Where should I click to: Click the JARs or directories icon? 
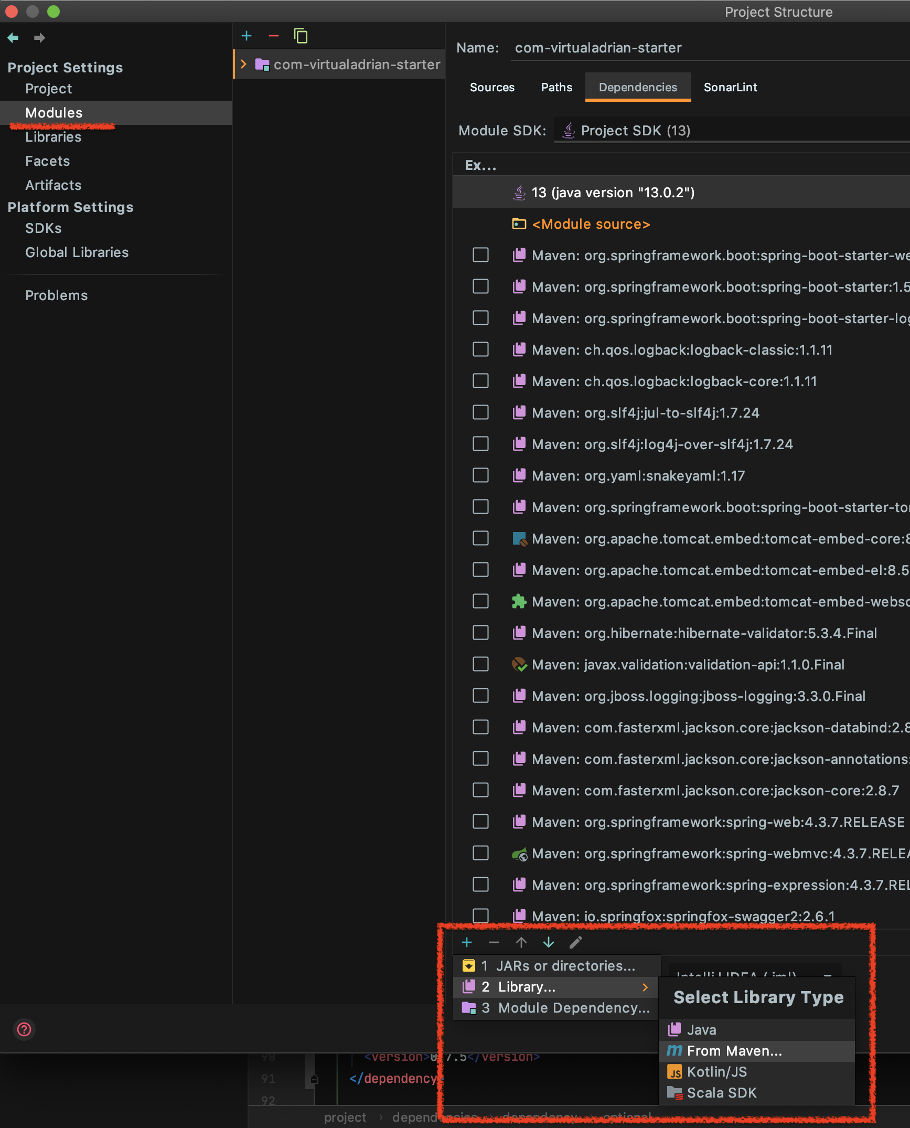(x=469, y=965)
